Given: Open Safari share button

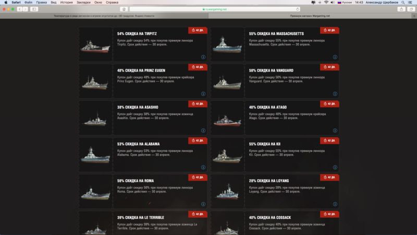Looking at the screenshot, I should [401, 9].
